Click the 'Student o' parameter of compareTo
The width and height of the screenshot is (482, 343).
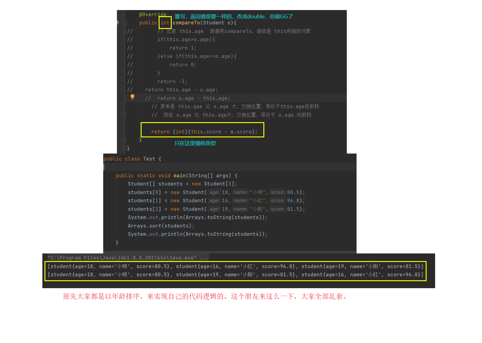[x=216, y=23]
